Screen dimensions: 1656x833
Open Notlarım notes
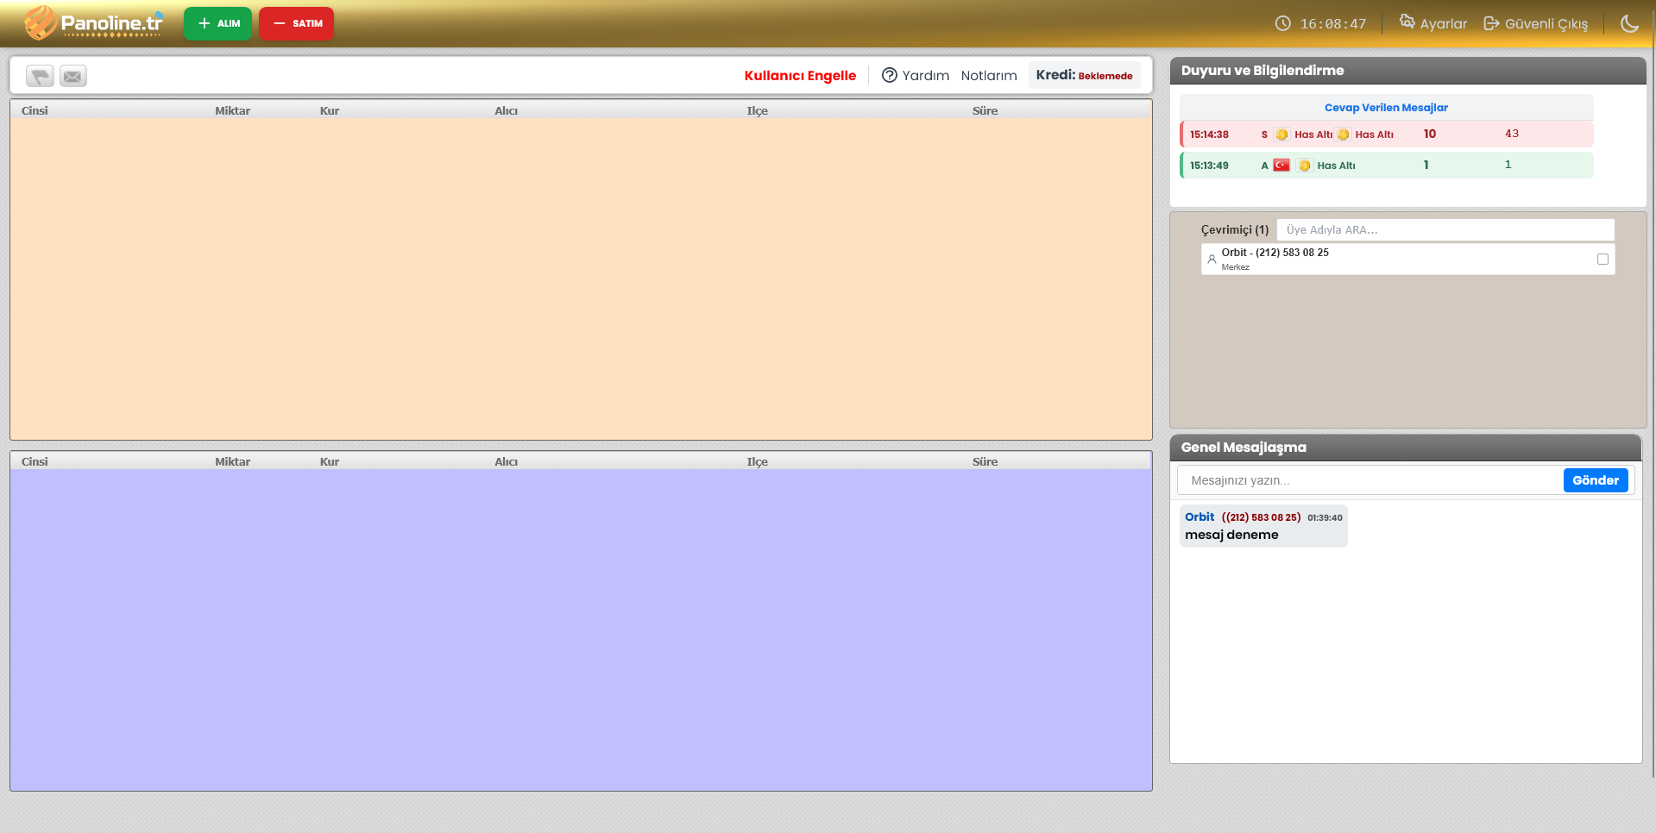989,76
